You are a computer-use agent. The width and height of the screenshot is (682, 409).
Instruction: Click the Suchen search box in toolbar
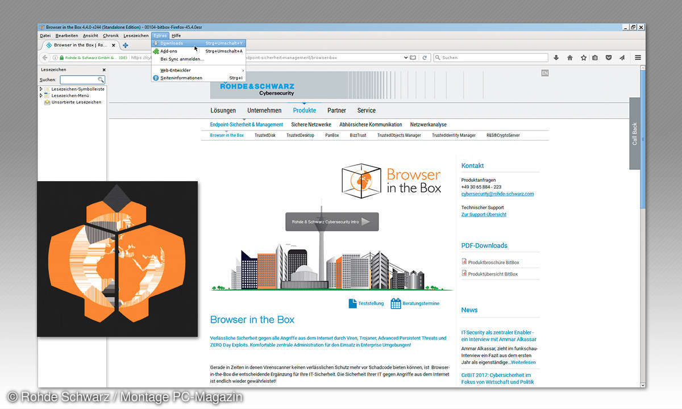(490, 57)
